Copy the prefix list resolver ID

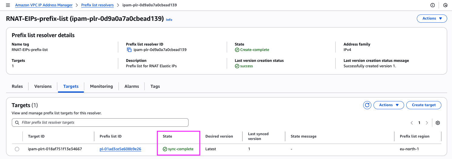coord(129,50)
